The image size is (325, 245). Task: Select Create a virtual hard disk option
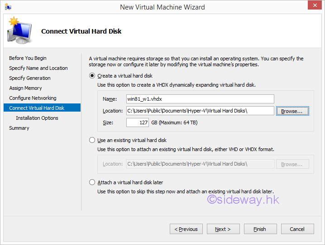pyautogui.click(x=92, y=76)
